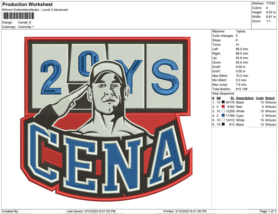Click the barcode under the worksheet title
Image resolution: width=278 pixels, height=214 pixels.
tap(18, 16)
